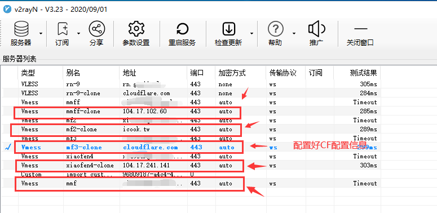This screenshot has width=437, height=213.
Task: Select the active mf3-clone server alias
Action: (x=84, y=147)
